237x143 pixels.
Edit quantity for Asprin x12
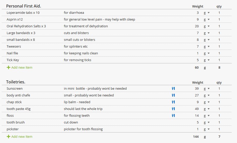219,20
